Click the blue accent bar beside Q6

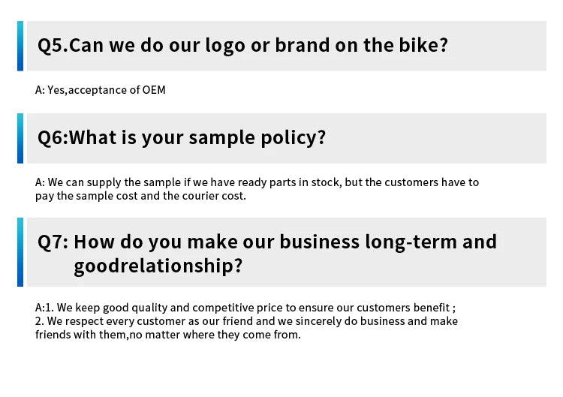pyautogui.click(x=20, y=138)
